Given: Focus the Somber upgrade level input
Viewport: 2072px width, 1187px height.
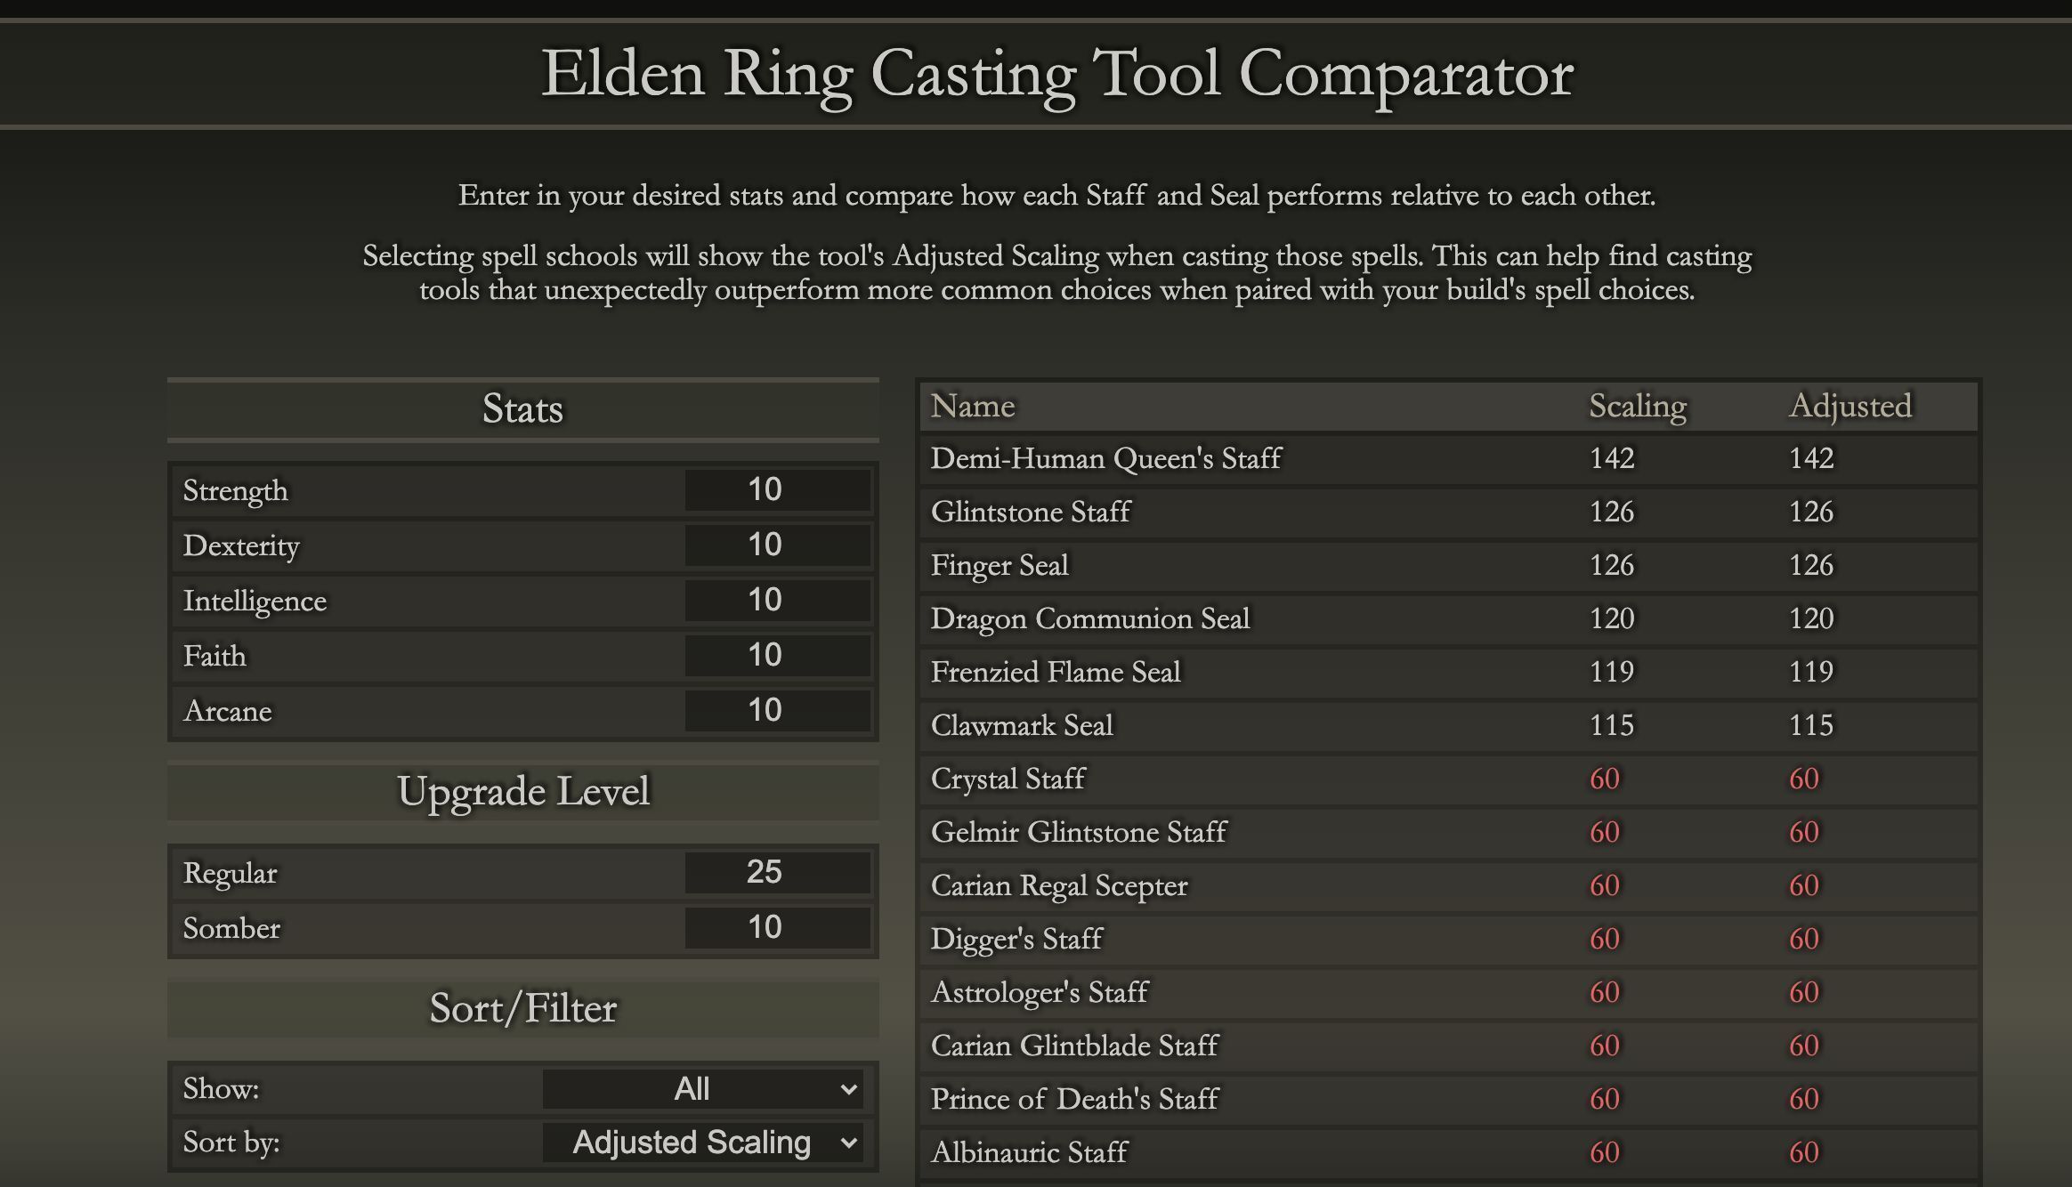Looking at the screenshot, I should (x=777, y=928).
